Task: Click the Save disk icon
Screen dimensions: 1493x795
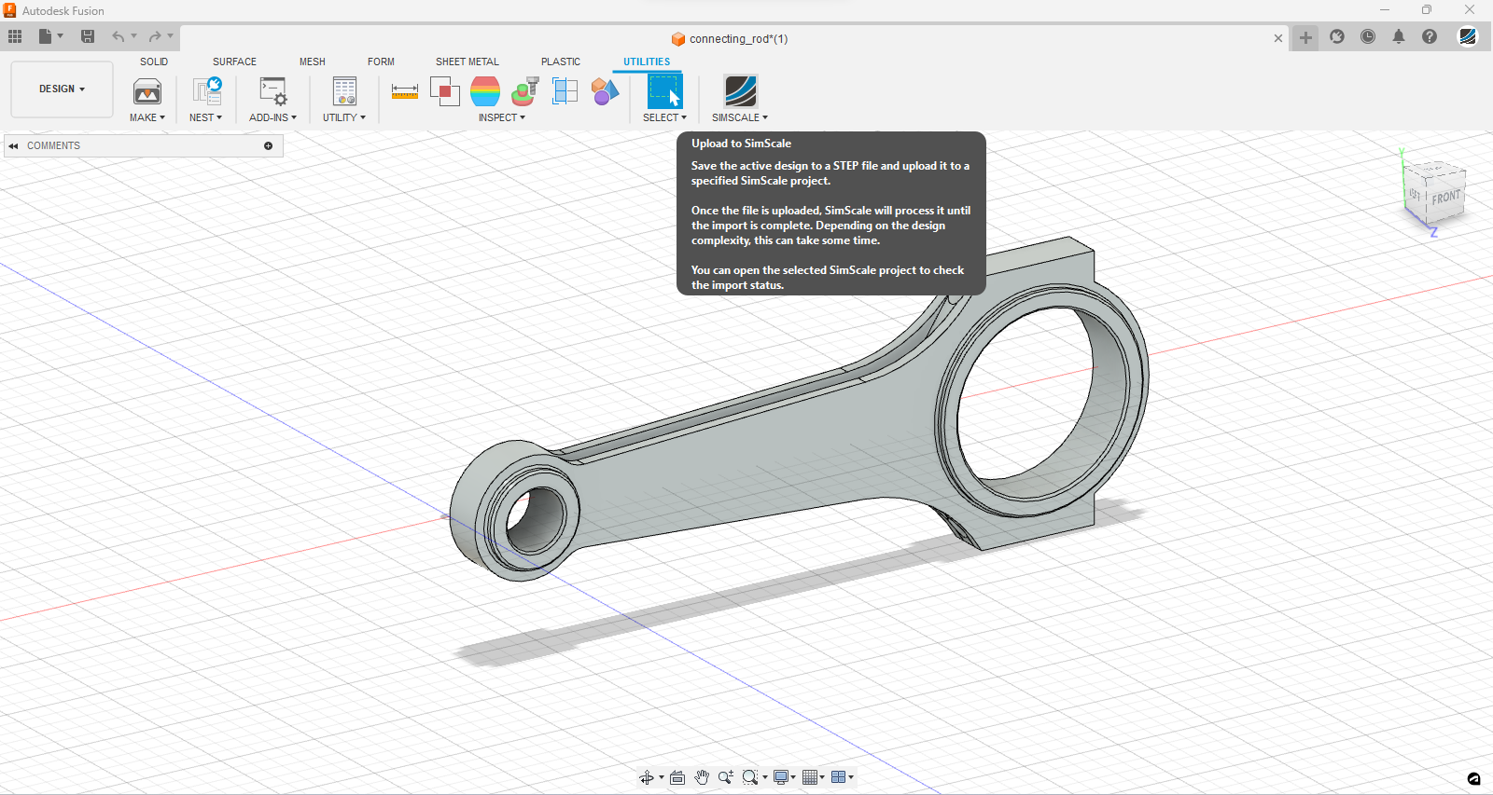Action: 88,36
